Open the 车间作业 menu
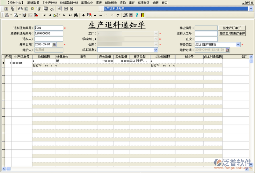This screenshot has height=173, width=255. click(x=87, y=3)
